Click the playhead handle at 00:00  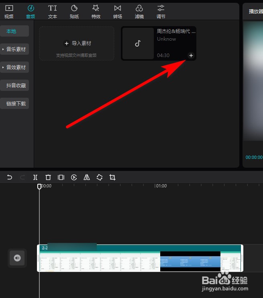[x=39, y=187]
